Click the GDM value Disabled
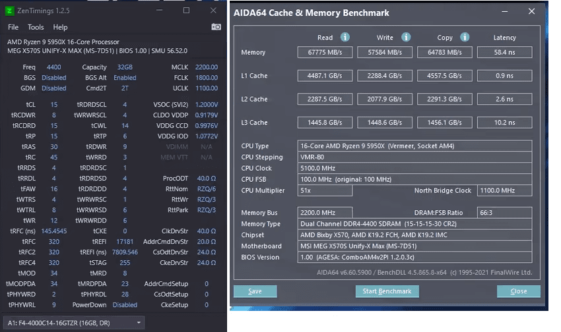 pos(53,88)
